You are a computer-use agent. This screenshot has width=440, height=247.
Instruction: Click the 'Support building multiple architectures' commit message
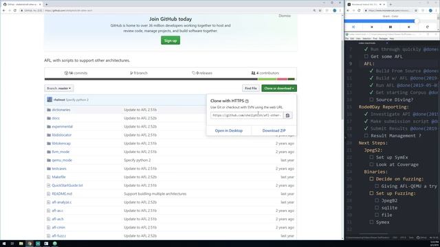click(155, 193)
